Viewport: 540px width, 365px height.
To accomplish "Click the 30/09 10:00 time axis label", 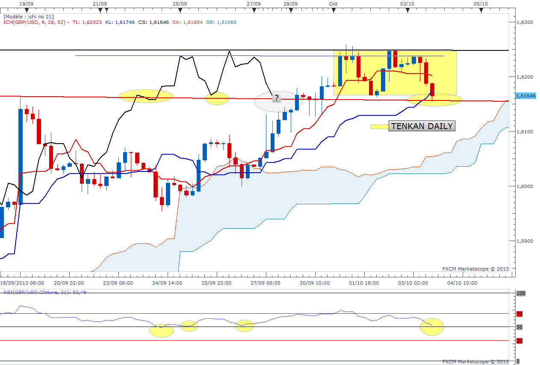I will [315, 283].
